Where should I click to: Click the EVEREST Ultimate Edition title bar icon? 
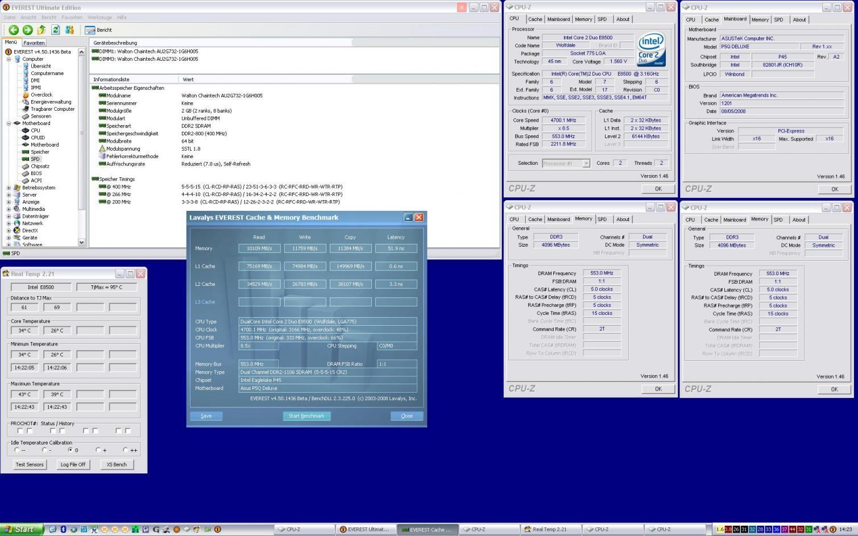tap(6, 7)
